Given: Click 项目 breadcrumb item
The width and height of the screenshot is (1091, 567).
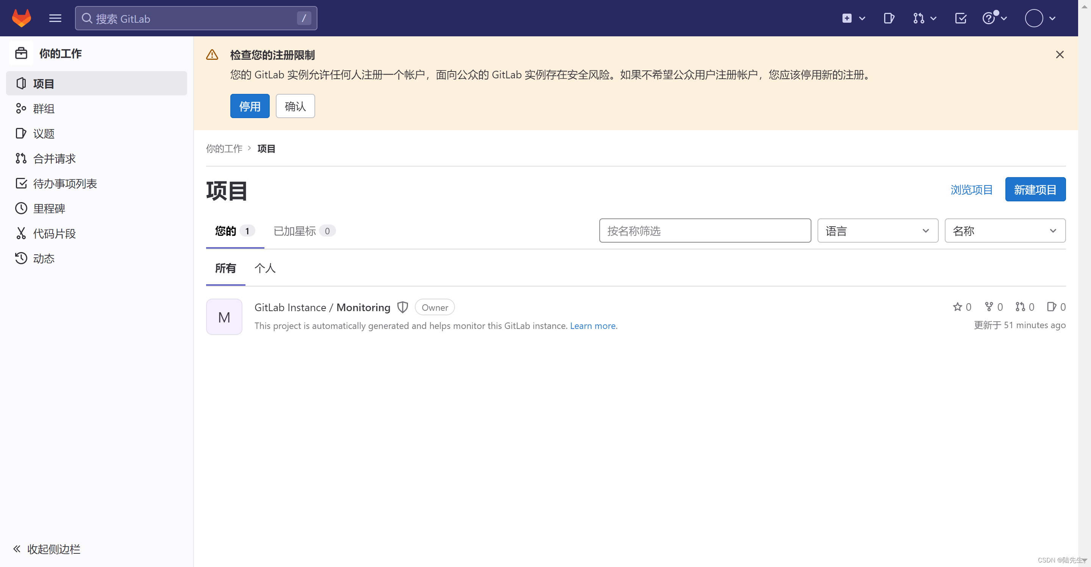Looking at the screenshot, I should (266, 148).
